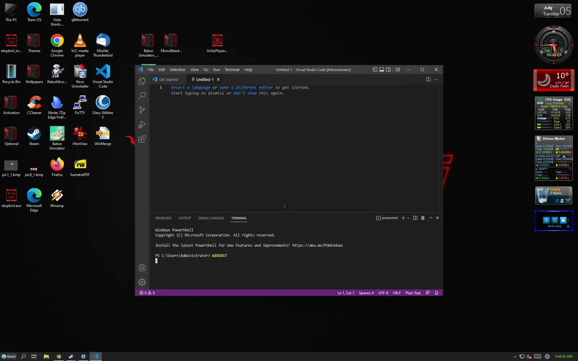
Task: Open Source Control view
Action: pos(142,110)
